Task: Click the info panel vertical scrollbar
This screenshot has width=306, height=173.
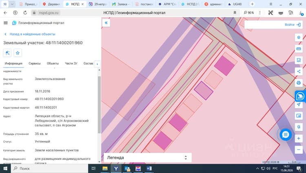Action: pyautogui.click(x=99, y=104)
